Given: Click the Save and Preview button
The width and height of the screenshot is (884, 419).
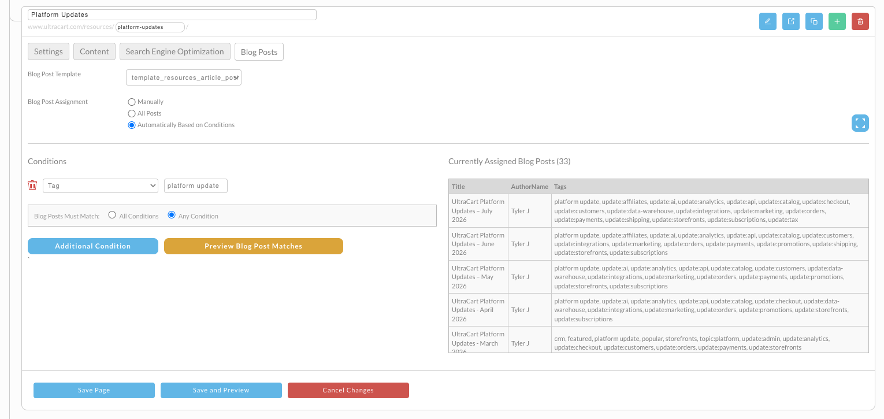Looking at the screenshot, I should coord(221,390).
